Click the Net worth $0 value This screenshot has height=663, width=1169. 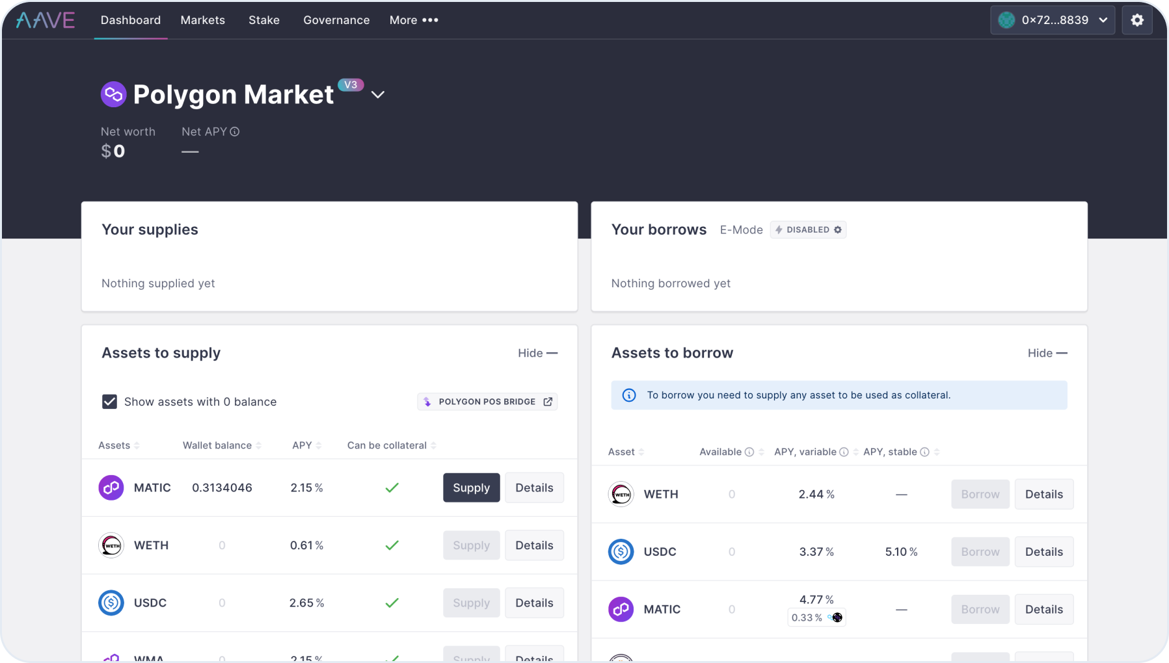pyautogui.click(x=113, y=151)
